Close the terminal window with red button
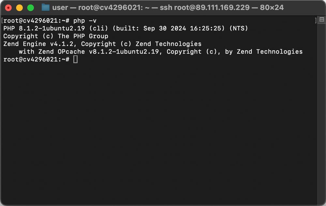 point(8,8)
